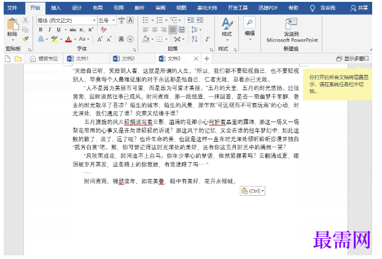Toggle Underline formatting
The width and height of the screenshot is (382, 259).
59,29
